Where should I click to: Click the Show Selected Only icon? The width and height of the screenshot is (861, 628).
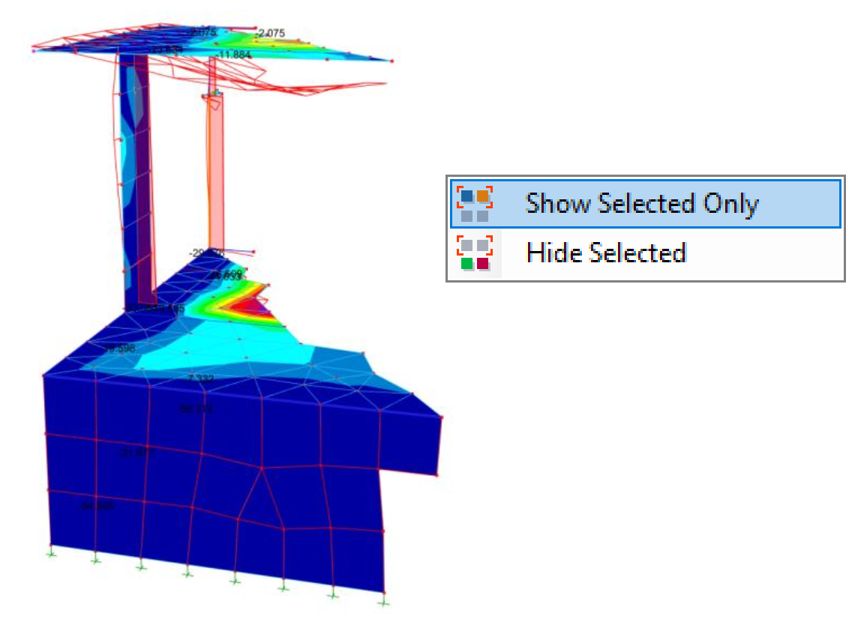click(475, 204)
